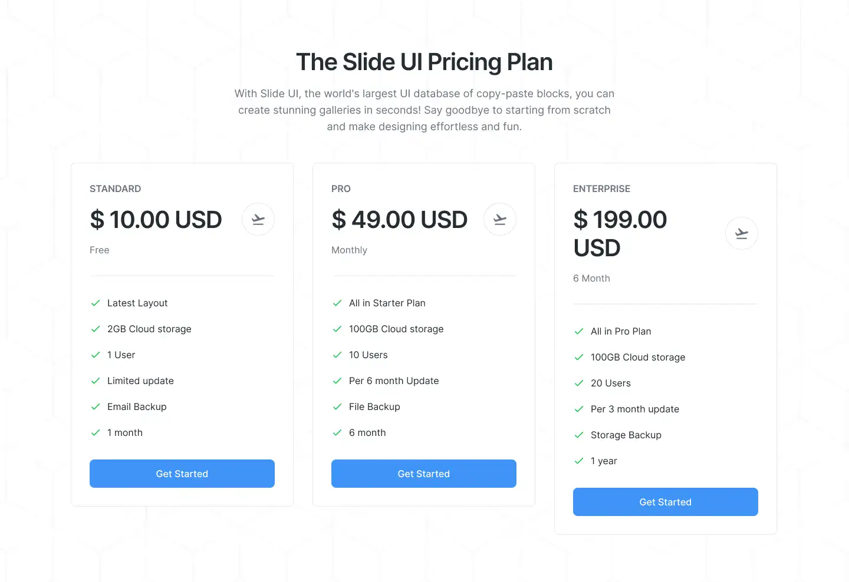Click the $ 49.00 USD price
Screen dimensions: 849x582
(399, 220)
